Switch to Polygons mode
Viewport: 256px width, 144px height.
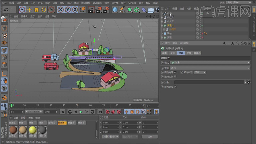(4, 64)
